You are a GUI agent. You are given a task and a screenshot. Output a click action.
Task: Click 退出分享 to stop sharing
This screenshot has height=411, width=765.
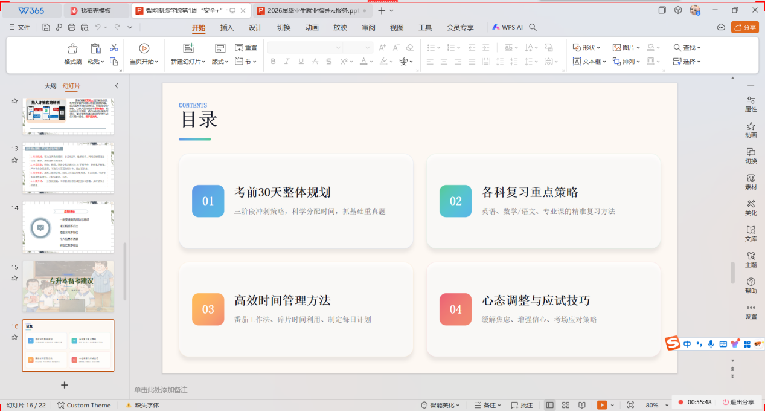click(x=738, y=402)
